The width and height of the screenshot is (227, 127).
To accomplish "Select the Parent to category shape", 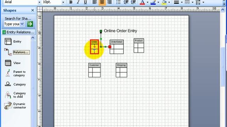I will pyautogui.click(x=15, y=73).
